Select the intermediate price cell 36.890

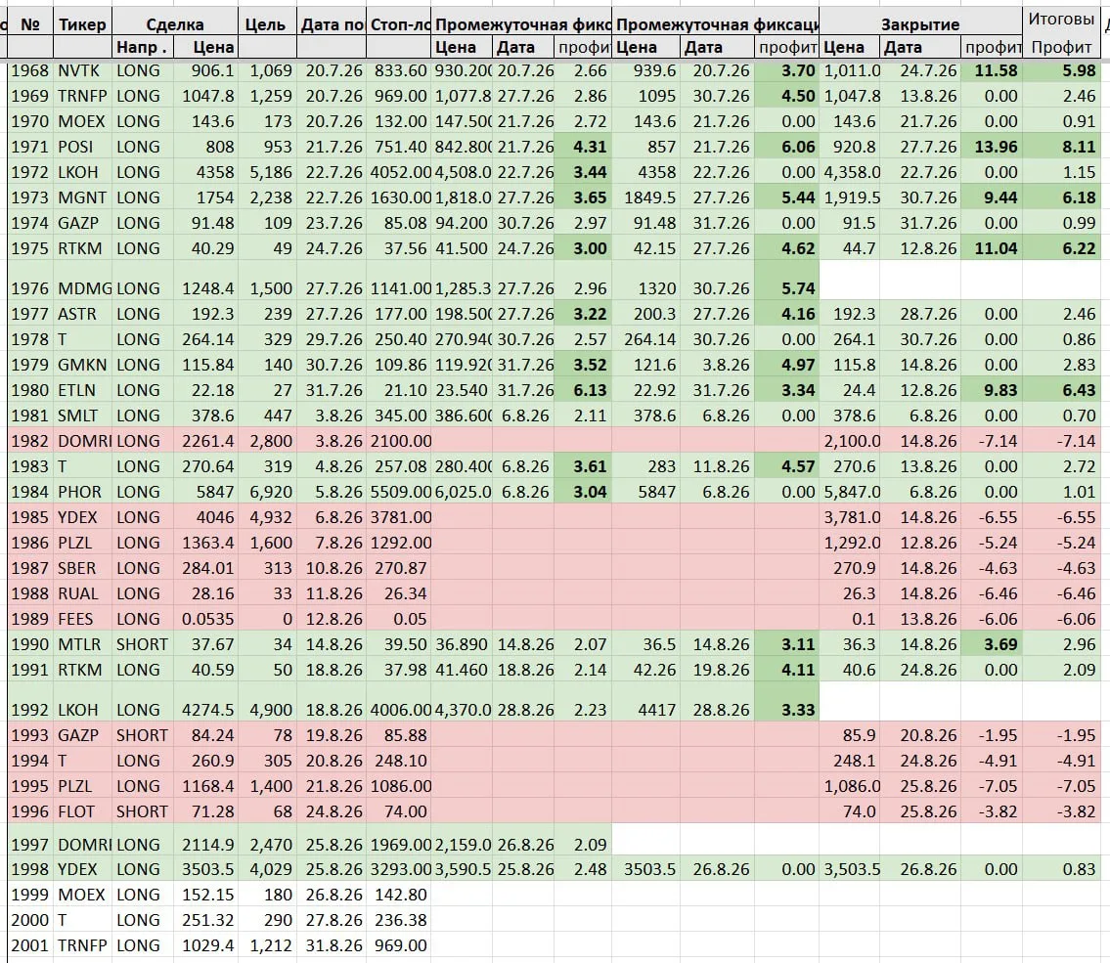click(x=462, y=645)
